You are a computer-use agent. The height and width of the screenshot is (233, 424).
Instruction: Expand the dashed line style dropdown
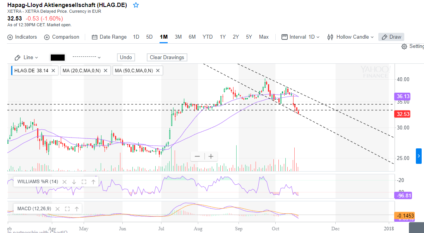tap(86, 57)
